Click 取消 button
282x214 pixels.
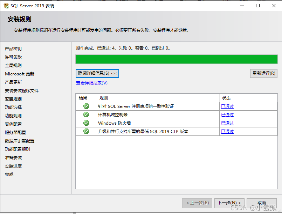click(262, 203)
